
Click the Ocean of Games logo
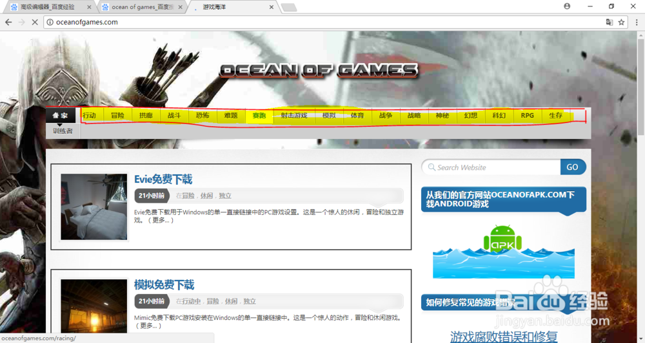tap(319, 71)
